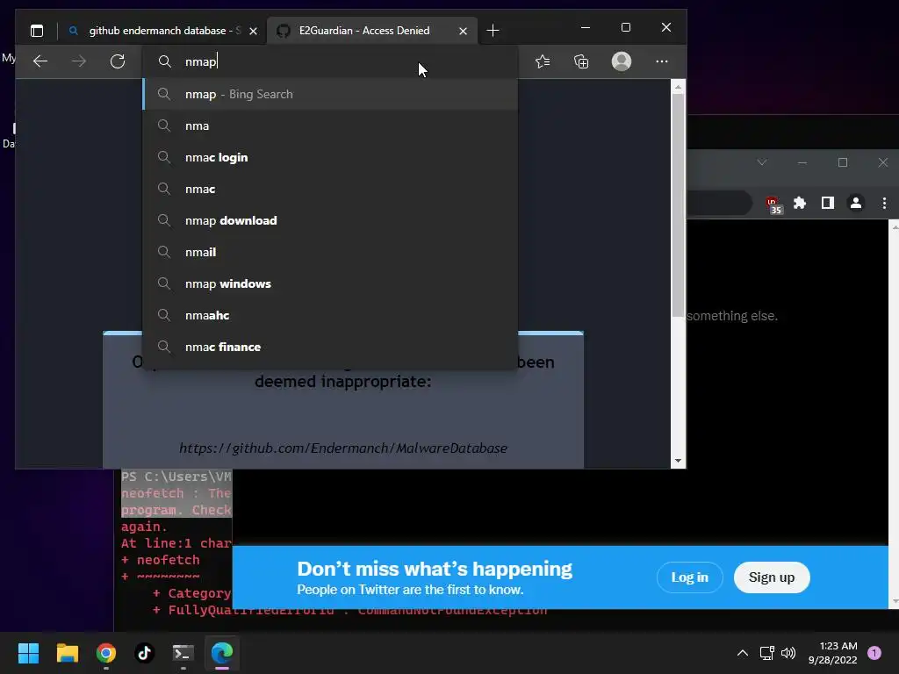Click the Edge vertical scrollbar thumb
Image resolution: width=899 pixels, height=674 pixels.
pos(679,204)
